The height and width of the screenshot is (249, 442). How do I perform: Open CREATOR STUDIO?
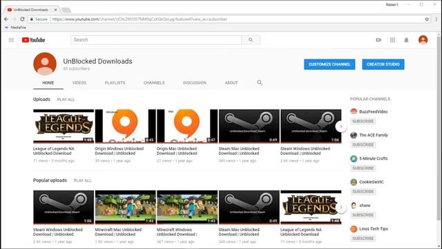(383, 64)
